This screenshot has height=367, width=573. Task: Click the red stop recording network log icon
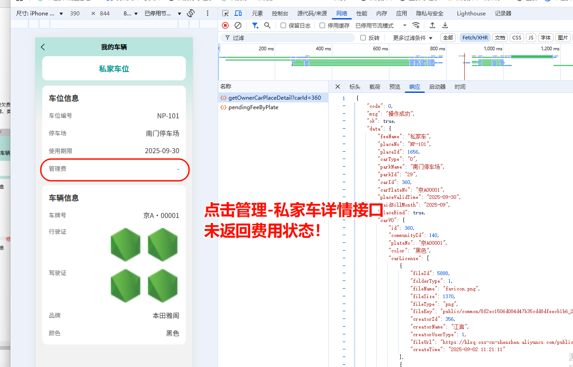coord(225,25)
